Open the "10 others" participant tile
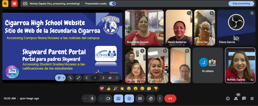Viewport: 258px width, 106px height. coord(208,65)
